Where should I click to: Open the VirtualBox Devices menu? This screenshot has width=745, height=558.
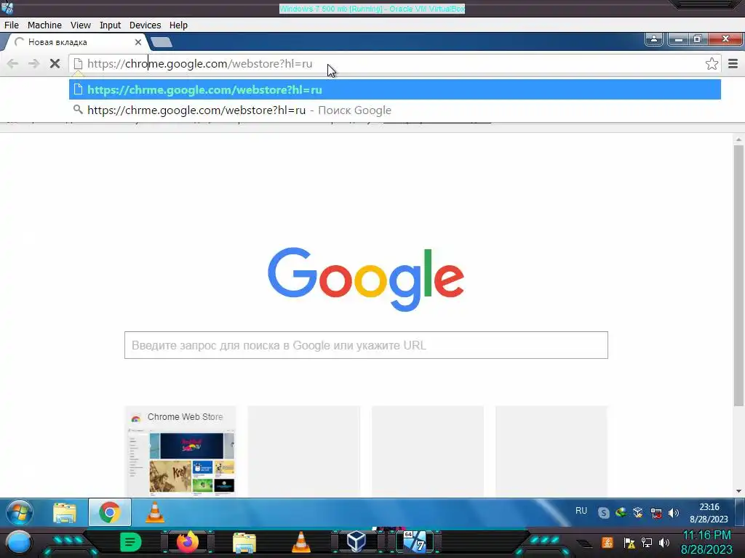[x=145, y=25]
